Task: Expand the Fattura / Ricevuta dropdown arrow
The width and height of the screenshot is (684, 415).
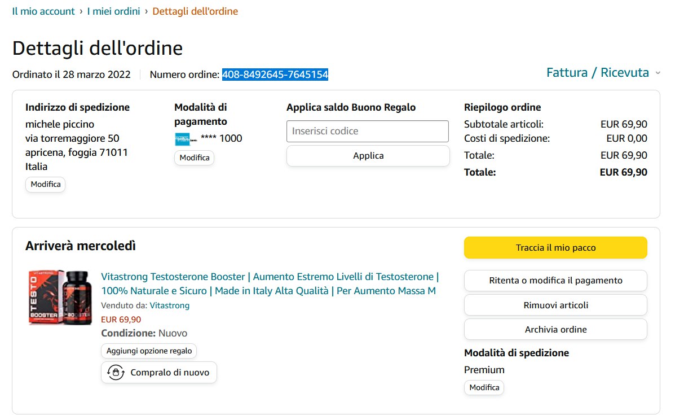Action: [x=658, y=73]
